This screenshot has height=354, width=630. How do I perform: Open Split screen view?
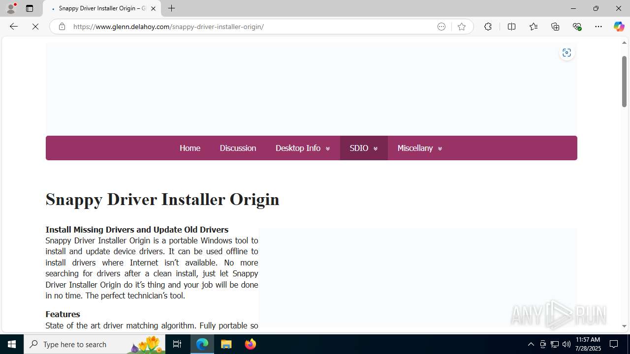click(x=511, y=27)
